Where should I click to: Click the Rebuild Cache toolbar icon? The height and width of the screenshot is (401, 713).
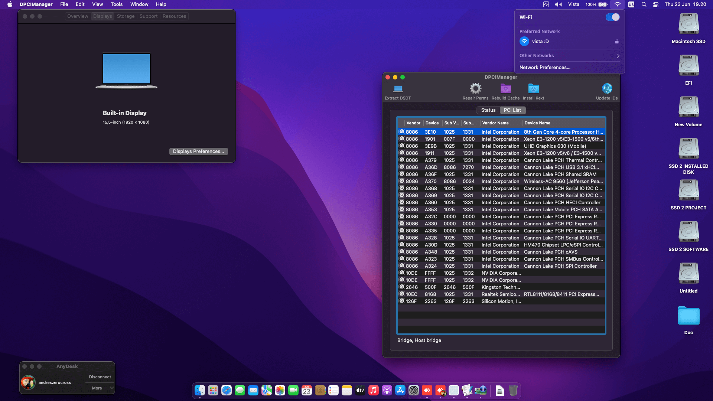click(x=505, y=88)
